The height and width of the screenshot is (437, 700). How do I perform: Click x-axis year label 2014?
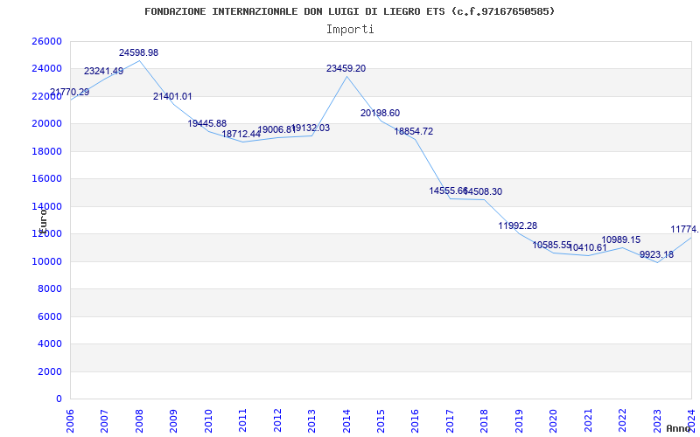tap(346, 421)
